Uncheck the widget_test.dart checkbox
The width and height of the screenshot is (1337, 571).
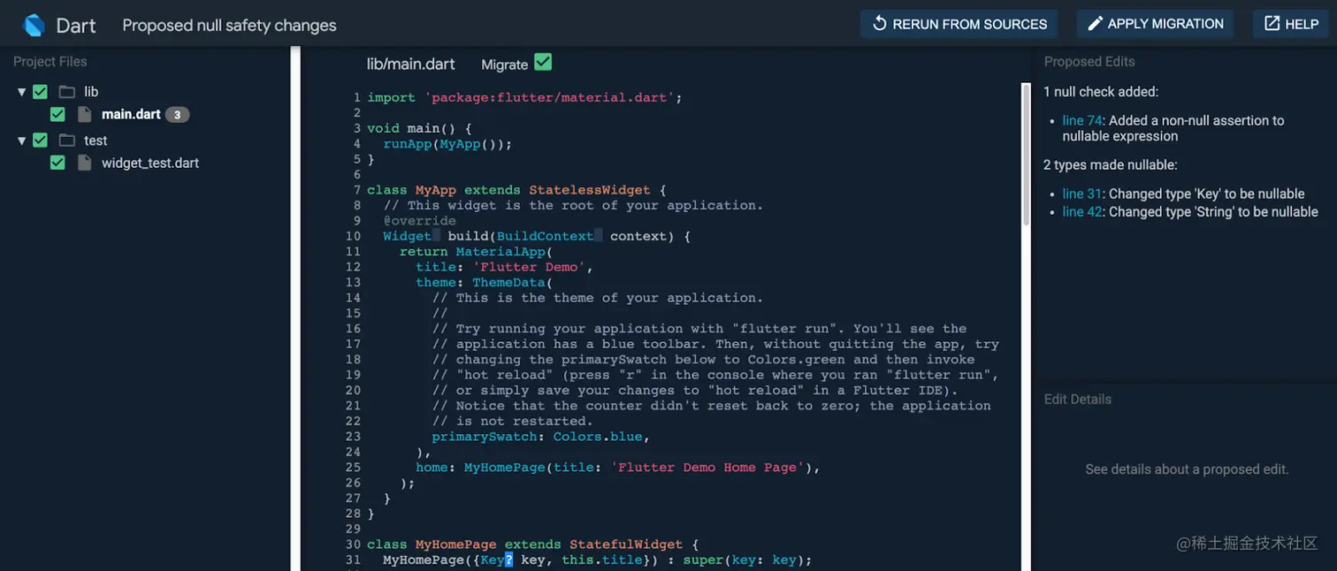click(57, 163)
